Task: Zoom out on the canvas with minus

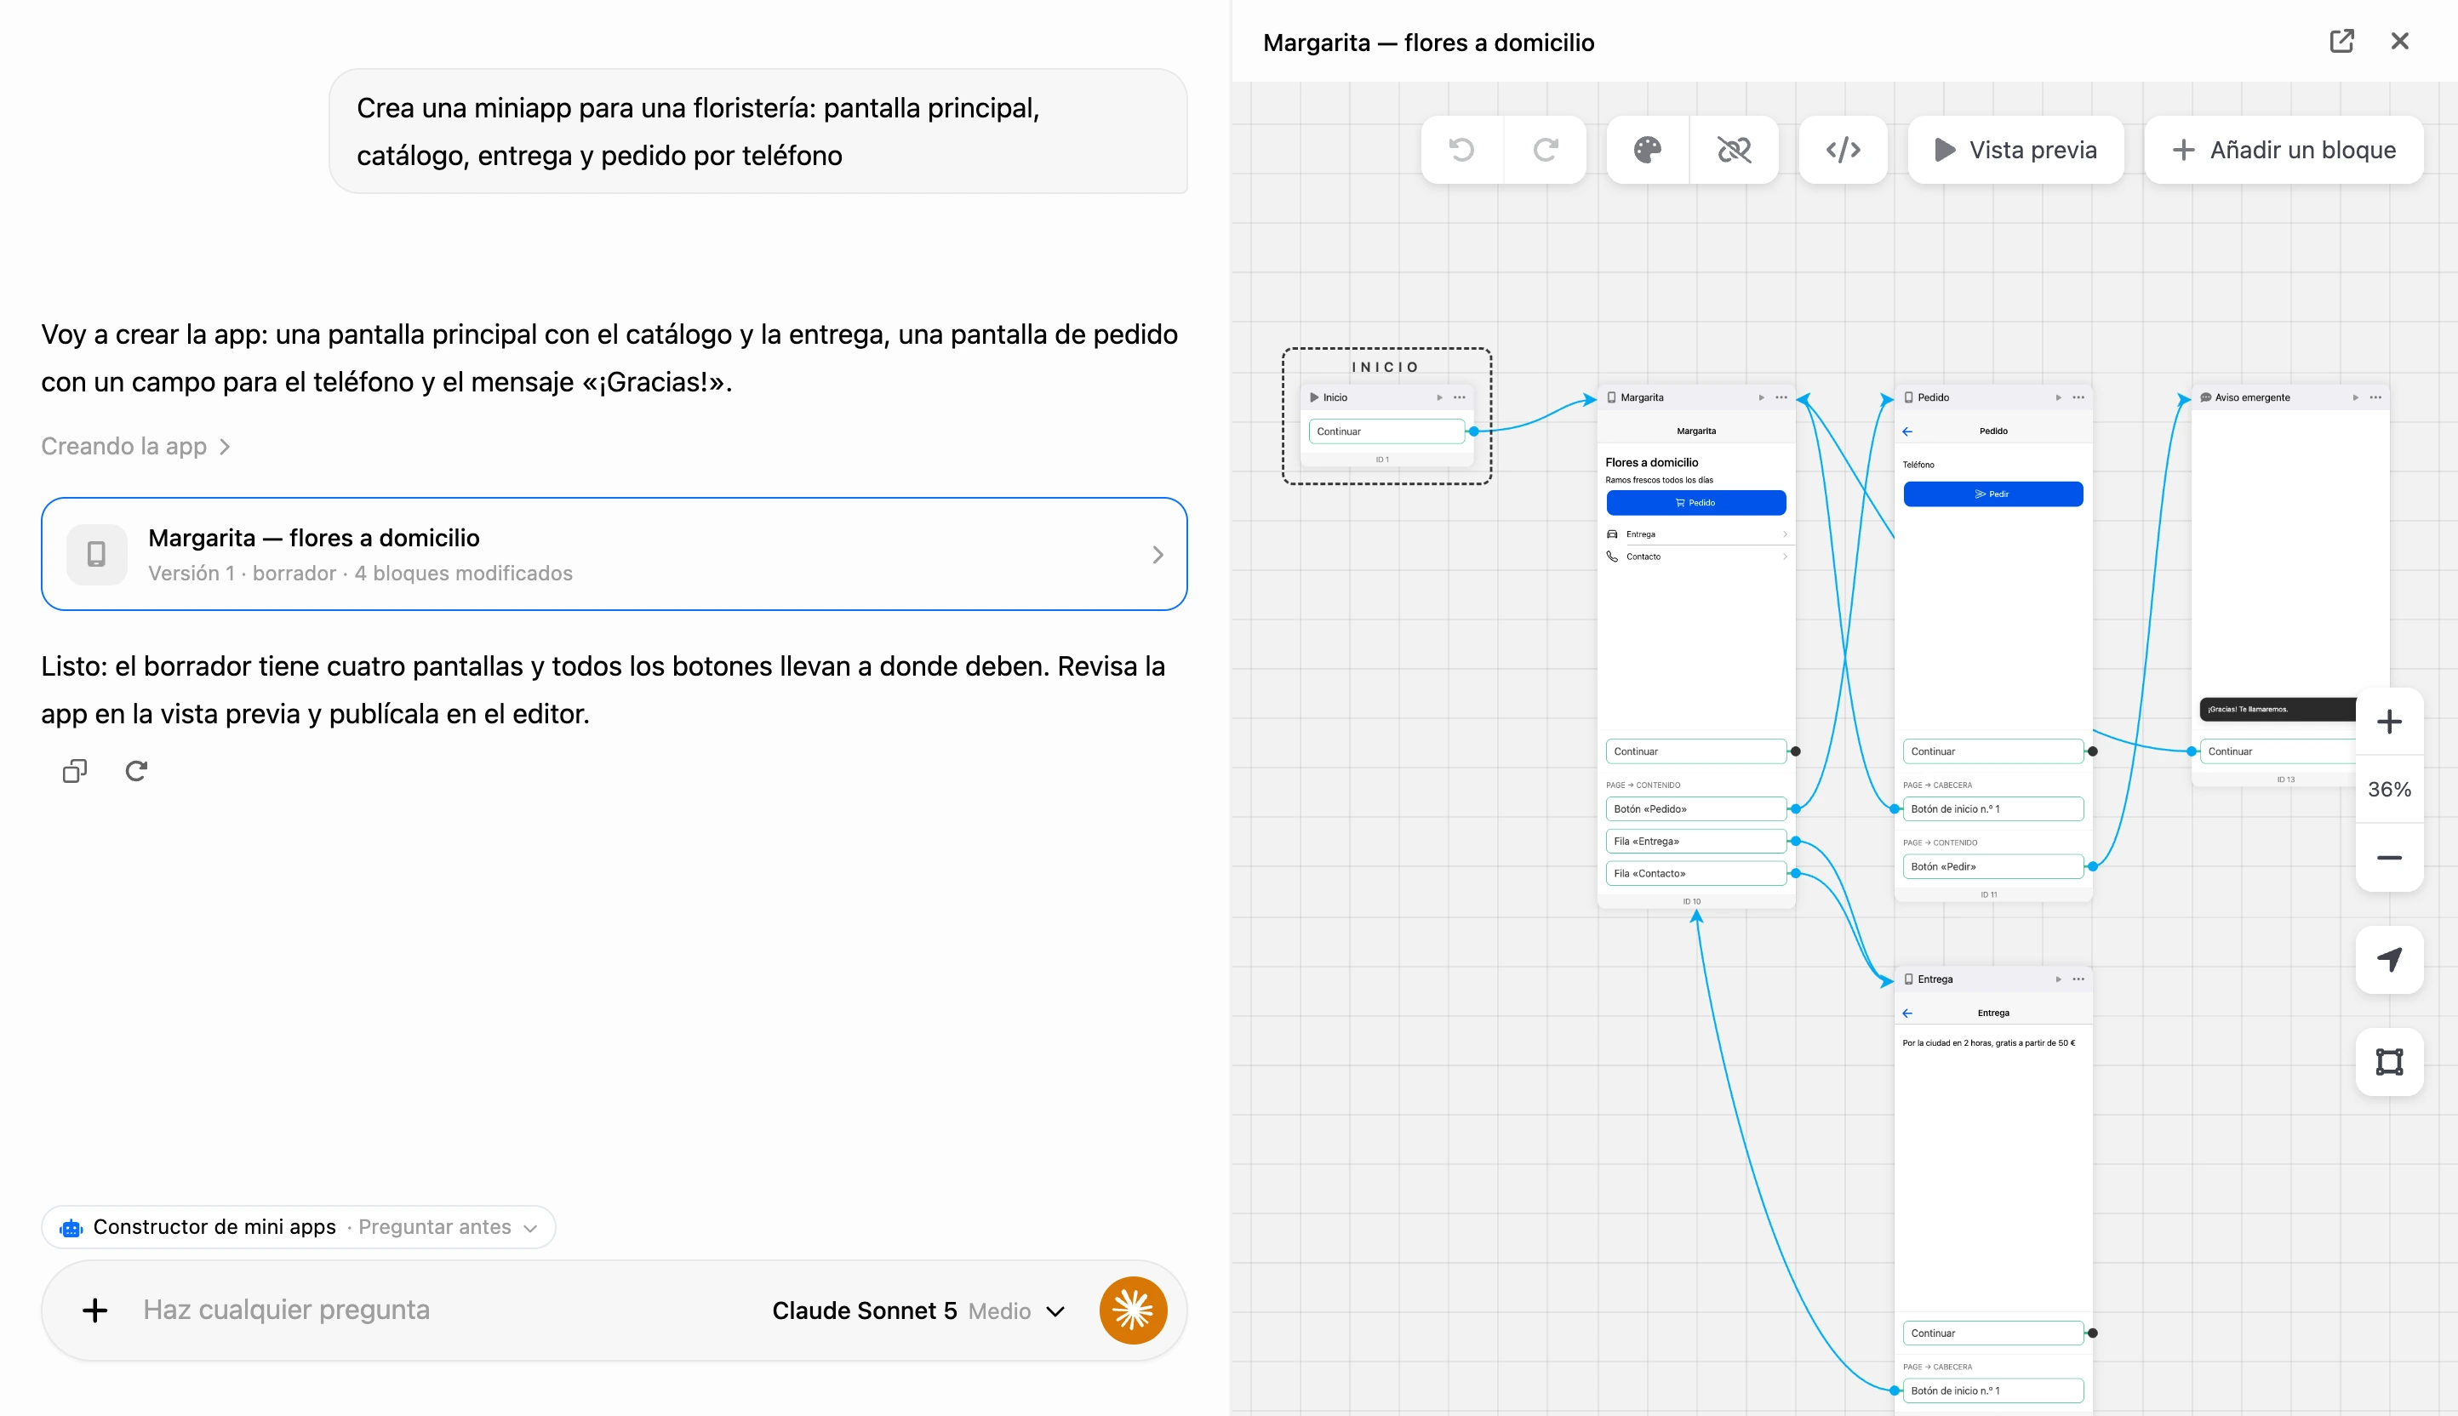Action: (x=2389, y=858)
